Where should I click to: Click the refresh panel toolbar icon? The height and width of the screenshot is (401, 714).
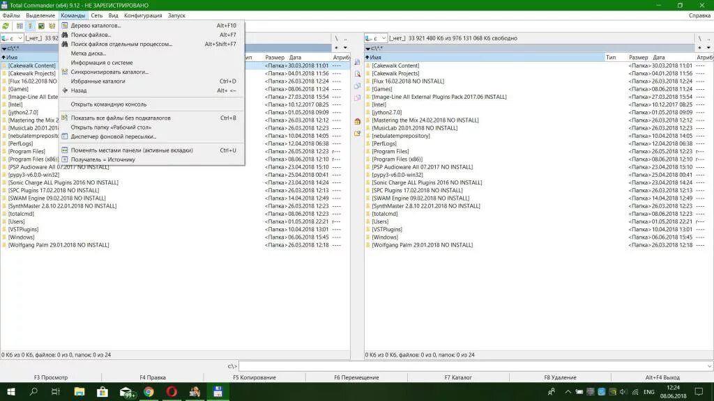pyautogui.click(x=6, y=26)
